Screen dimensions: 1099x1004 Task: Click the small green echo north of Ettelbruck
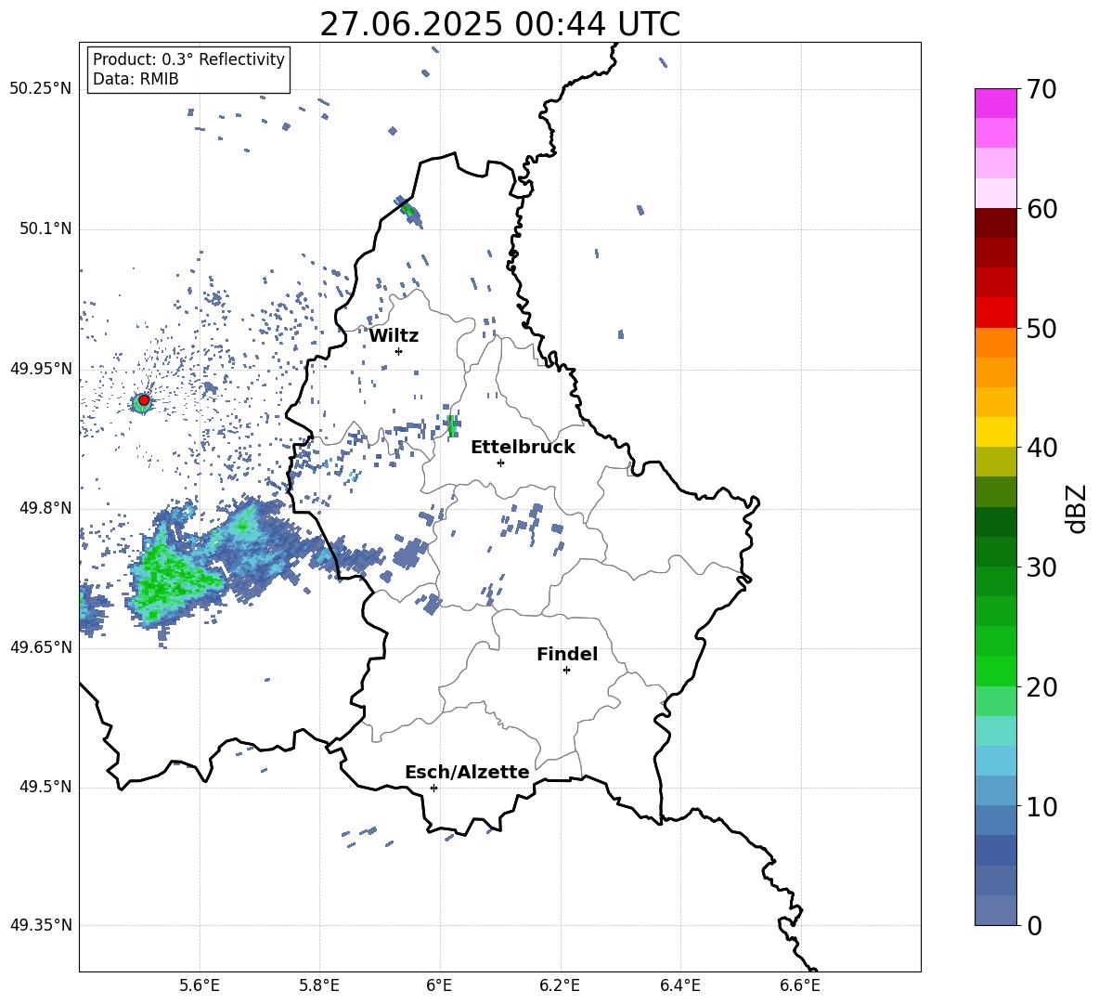(x=451, y=425)
